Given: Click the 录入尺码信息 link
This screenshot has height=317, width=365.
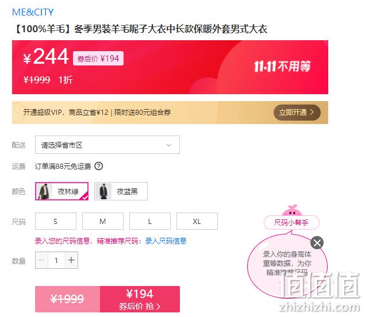Looking at the screenshot, I should click(166, 241).
